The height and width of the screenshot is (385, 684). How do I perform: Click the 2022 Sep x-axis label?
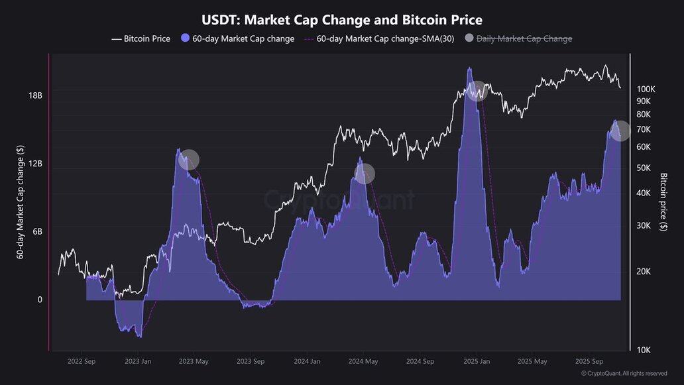82,362
